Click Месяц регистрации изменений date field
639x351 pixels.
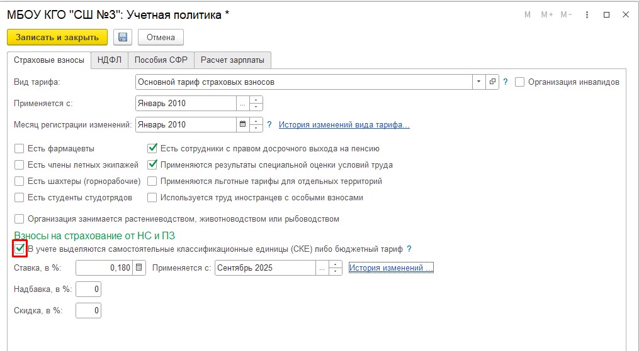(x=186, y=124)
